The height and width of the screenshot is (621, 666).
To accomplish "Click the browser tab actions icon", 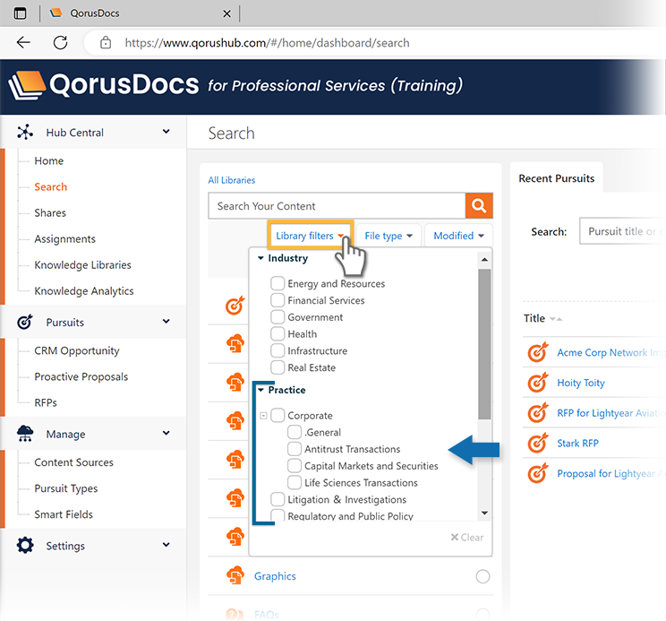I will click(x=20, y=13).
